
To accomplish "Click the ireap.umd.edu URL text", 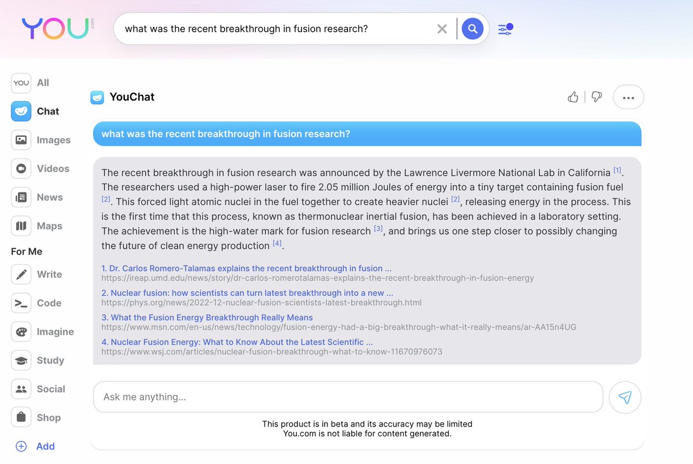I will coord(318,278).
